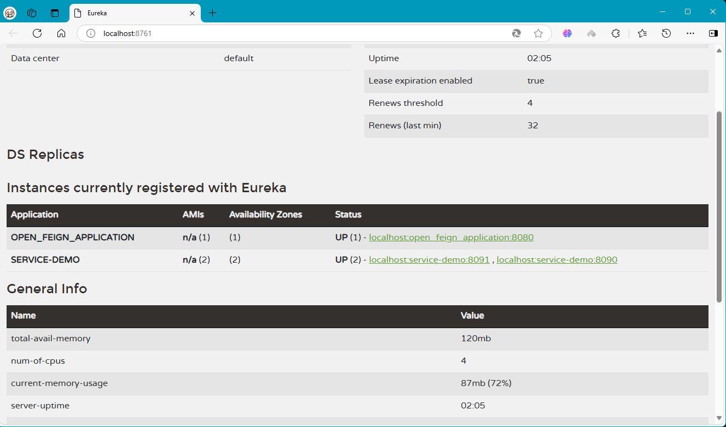Click the Availability Zones column header
This screenshot has width=726, height=427.
pos(266,215)
